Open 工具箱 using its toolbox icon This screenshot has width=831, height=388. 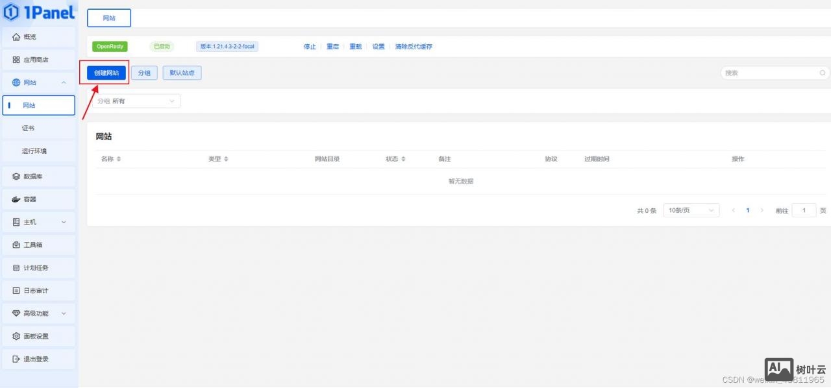coord(16,245)
